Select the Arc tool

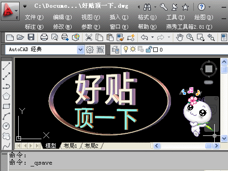point(6,116)
